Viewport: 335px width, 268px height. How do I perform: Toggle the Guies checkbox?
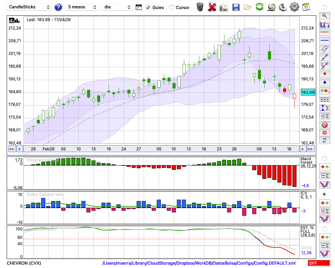pyautogui.click(x=148, y=7)
